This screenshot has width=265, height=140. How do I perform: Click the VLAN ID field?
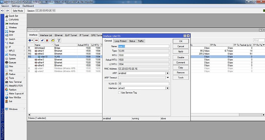coord(144,84)
